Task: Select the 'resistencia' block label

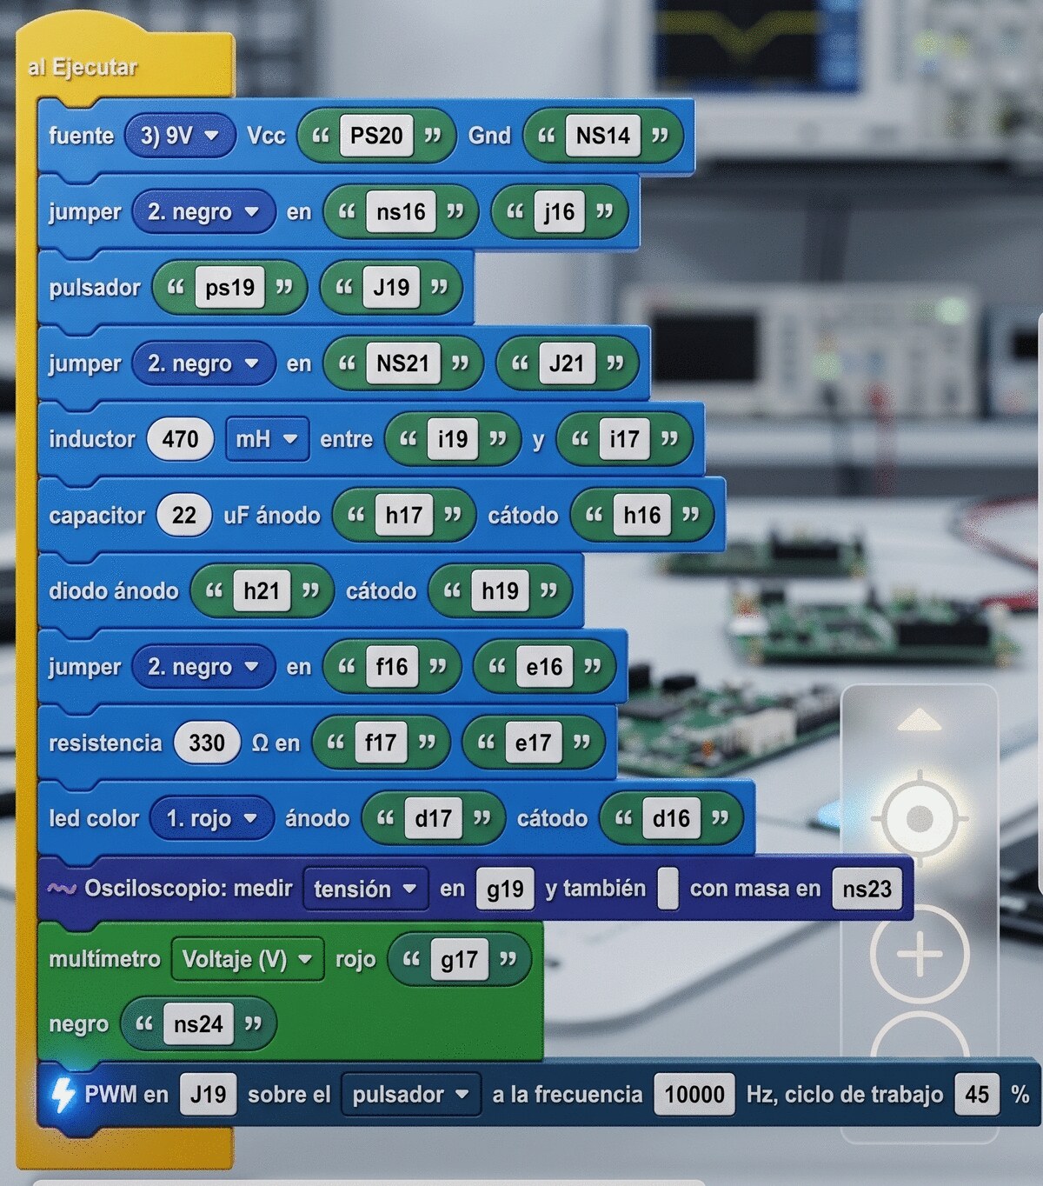Action: 105,743
